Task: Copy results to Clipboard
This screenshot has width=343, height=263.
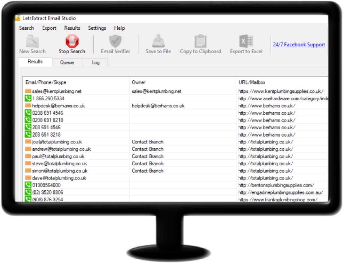Action: tap(200, 42)
